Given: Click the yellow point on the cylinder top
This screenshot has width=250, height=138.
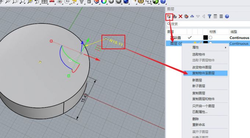Looking at the screenshot, I should coord(40,62).
